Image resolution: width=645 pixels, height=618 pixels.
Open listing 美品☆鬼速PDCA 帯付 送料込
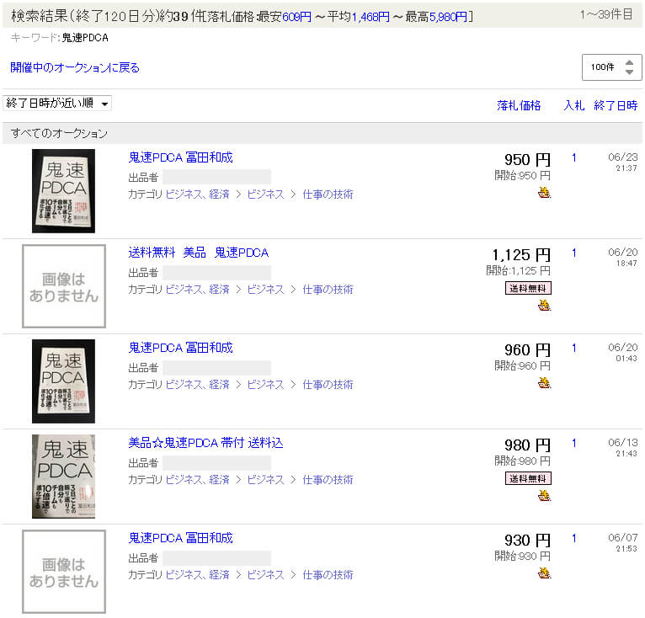tap(205, 443)
